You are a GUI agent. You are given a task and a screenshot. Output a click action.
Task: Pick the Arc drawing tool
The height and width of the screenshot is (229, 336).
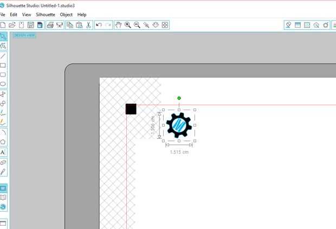click(3, 132)
